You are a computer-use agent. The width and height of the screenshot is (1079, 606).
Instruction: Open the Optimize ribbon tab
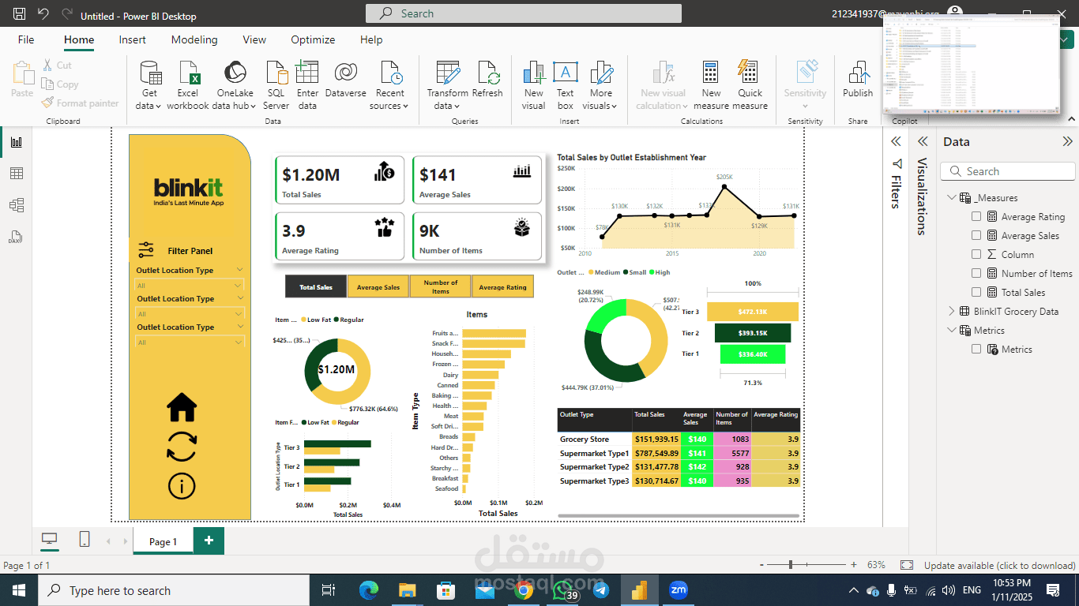[313, 39]
